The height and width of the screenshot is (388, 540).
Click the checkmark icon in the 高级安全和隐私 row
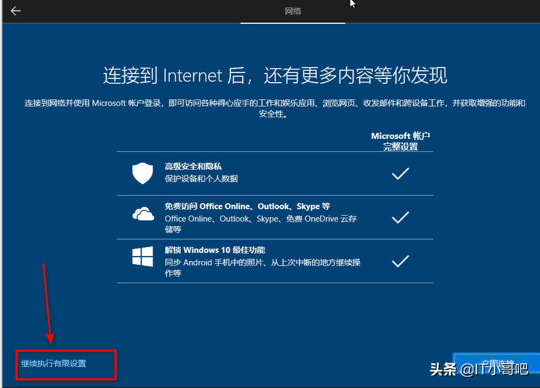tap(400, 173)
